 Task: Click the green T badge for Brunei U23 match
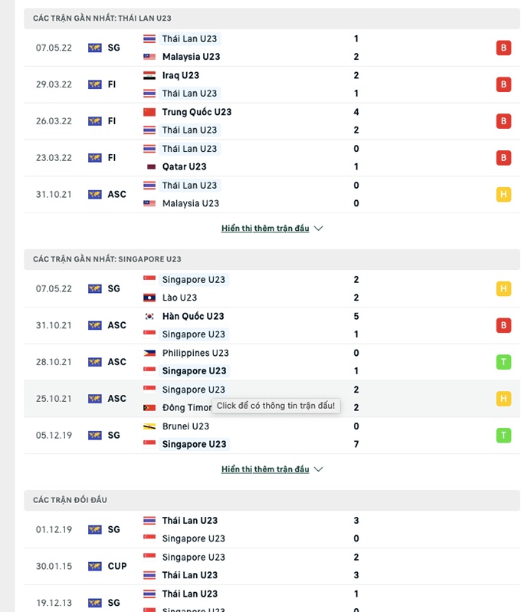pyautogui.click(x=503, y=435)
